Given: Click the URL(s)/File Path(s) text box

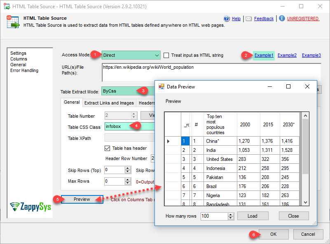Looking at the screenshot, I should click(211, 72).
